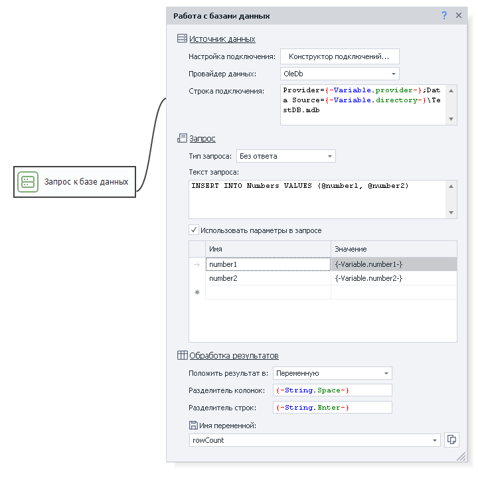This screenshot has width=478, height=478.
Task: Click the Обработка результатов section header
Action: pyautogui.click(x=234, y=355)
